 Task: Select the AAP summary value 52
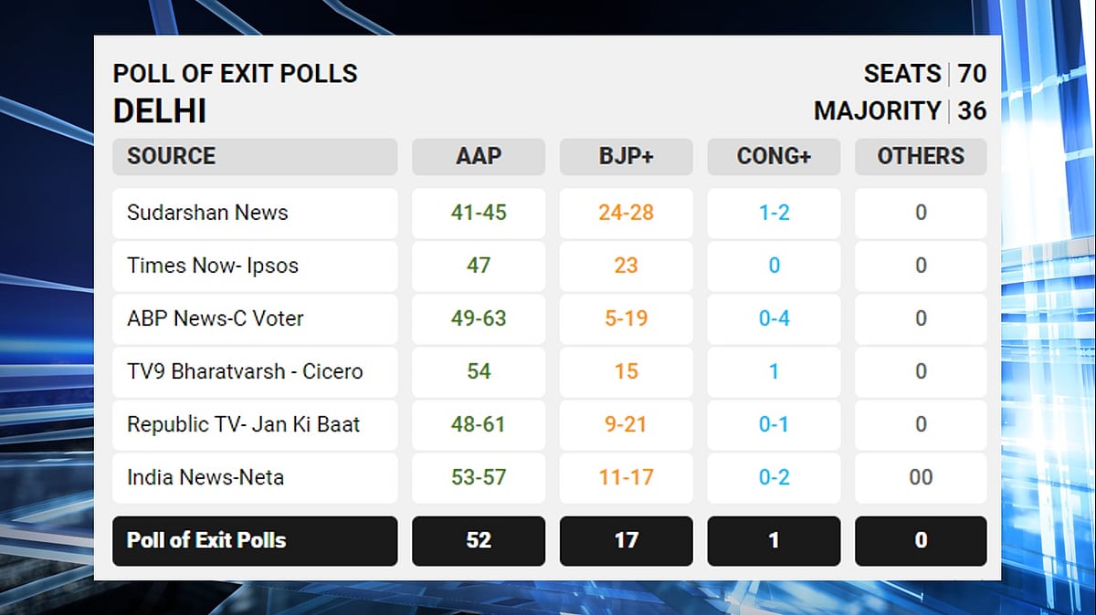[479, 540]
